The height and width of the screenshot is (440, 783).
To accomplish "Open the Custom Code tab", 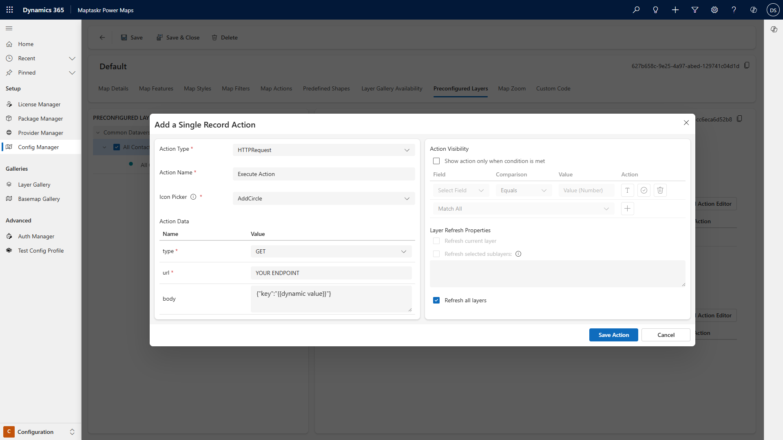I will [553, 88].
